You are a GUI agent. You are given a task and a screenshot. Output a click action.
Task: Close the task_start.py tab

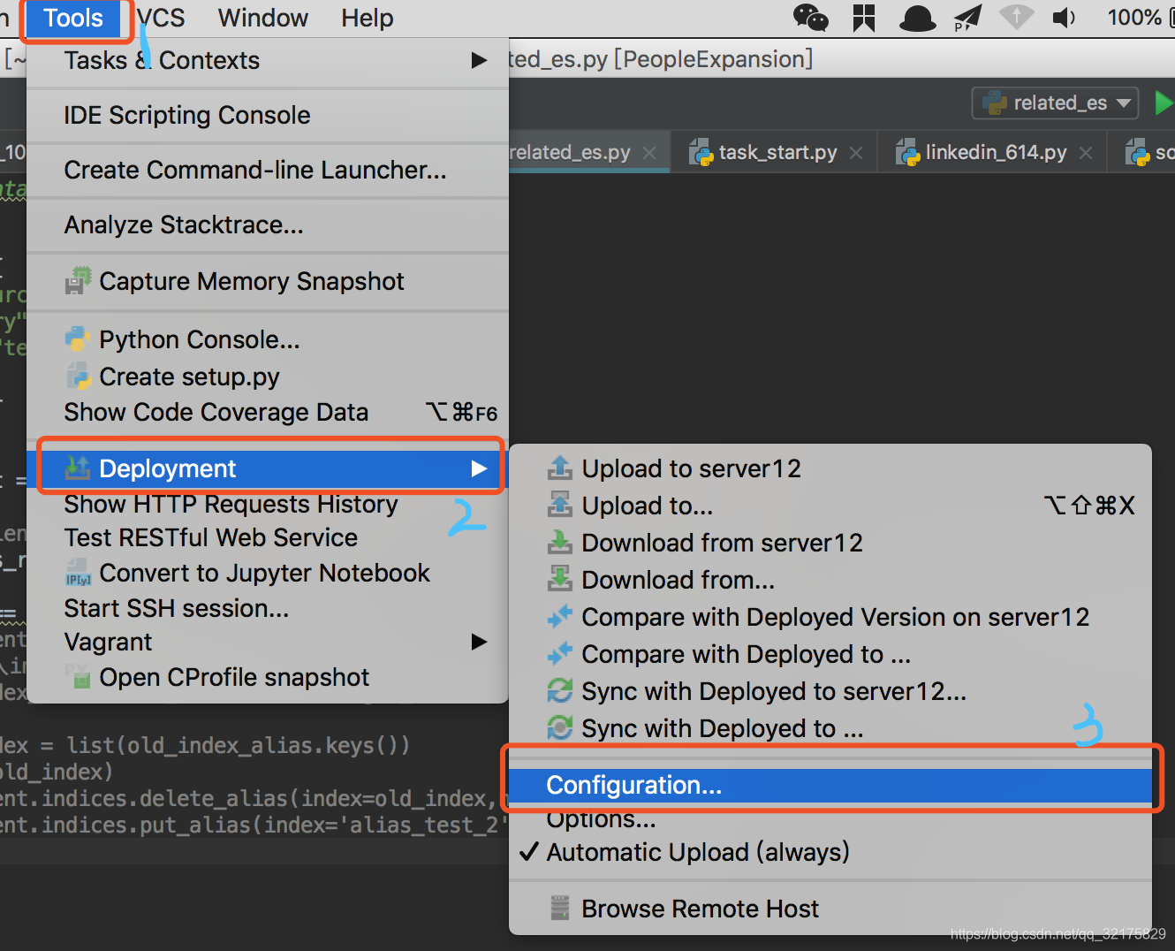[x=856, y=153]
